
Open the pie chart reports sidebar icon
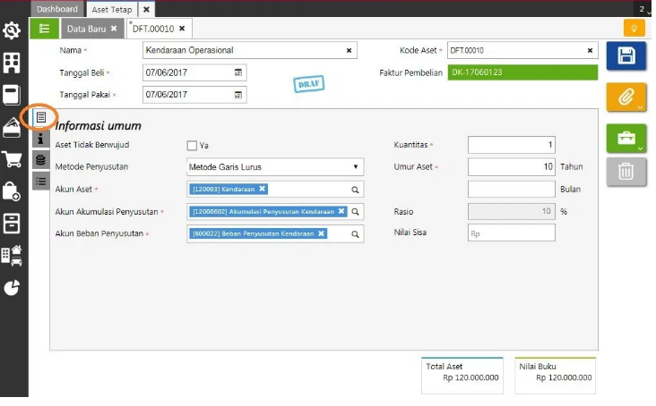(12, 287)
